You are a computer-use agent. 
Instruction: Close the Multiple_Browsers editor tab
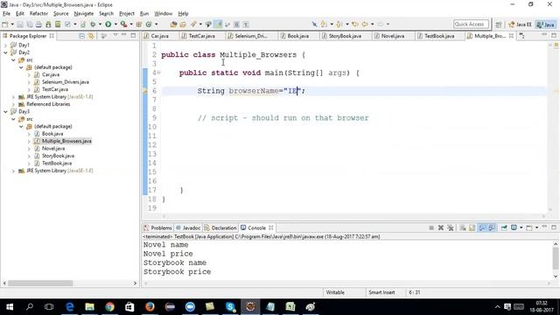pyautogui.click(x=511, y=36)
